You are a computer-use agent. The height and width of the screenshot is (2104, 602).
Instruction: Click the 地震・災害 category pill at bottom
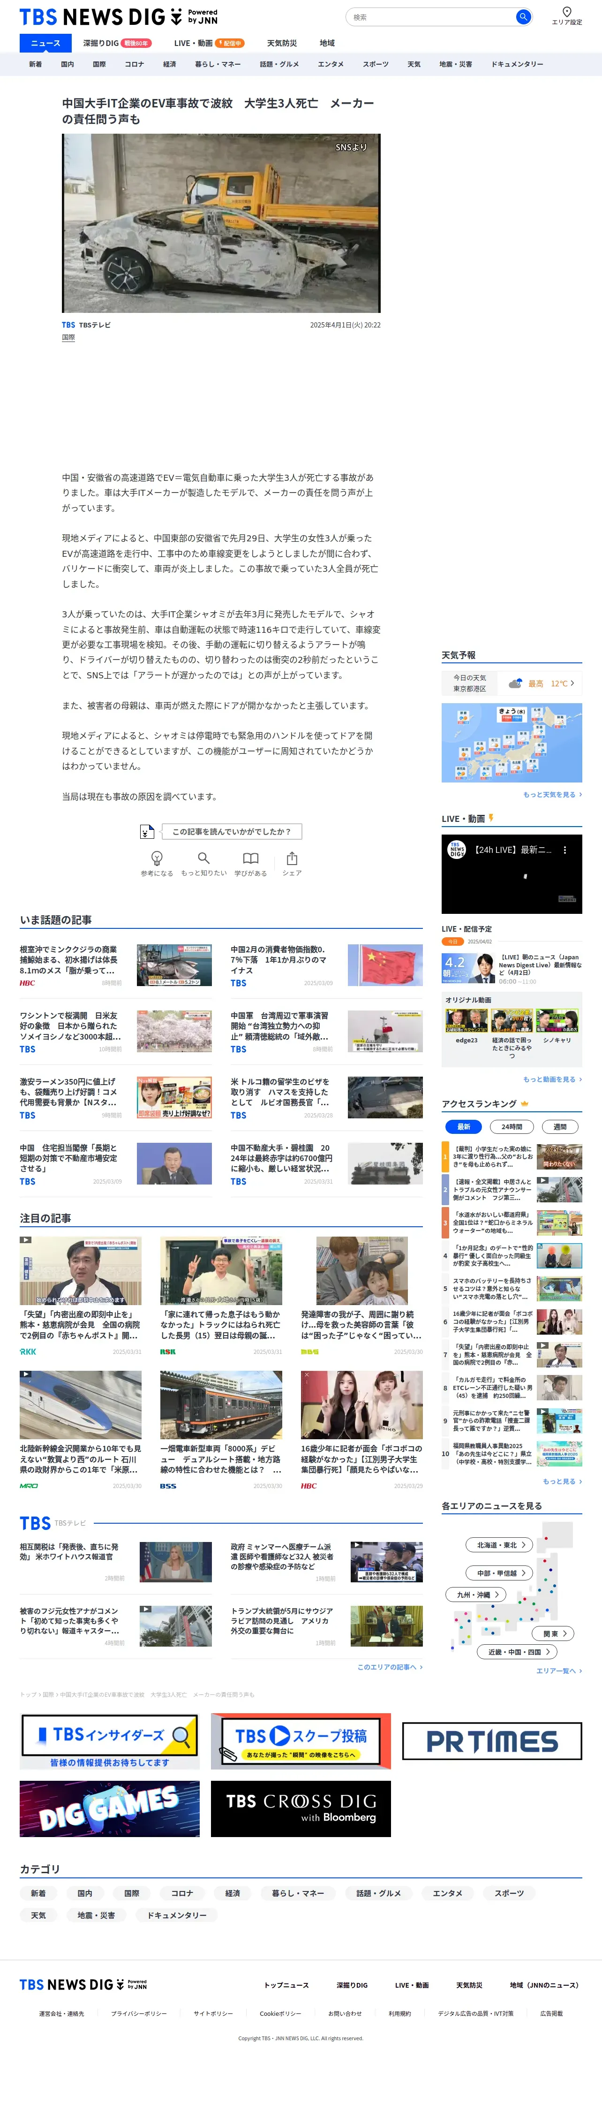[97, 1915]
